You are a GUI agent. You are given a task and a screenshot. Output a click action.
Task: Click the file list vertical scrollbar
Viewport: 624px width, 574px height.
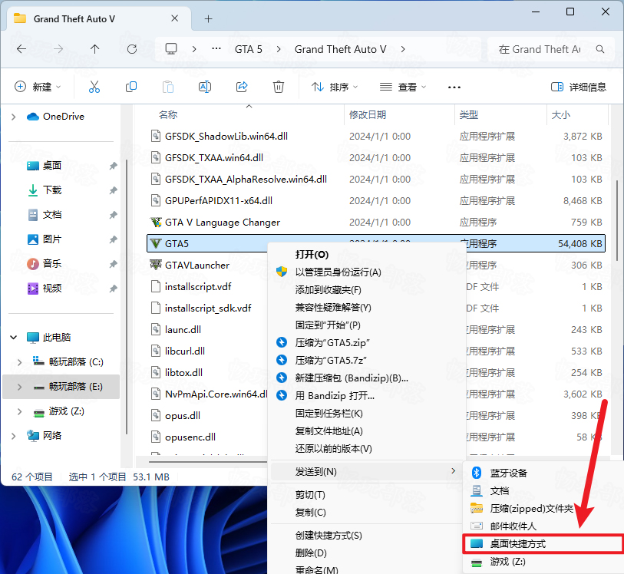pos(617,221)
